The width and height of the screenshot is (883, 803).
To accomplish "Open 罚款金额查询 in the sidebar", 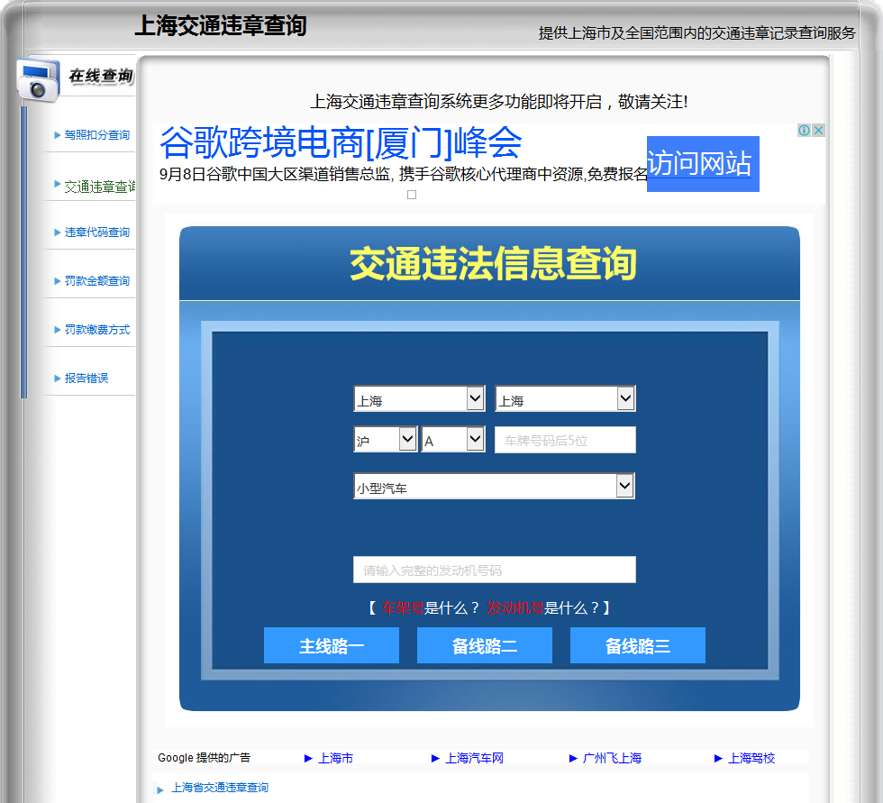I will click(97, 281).
